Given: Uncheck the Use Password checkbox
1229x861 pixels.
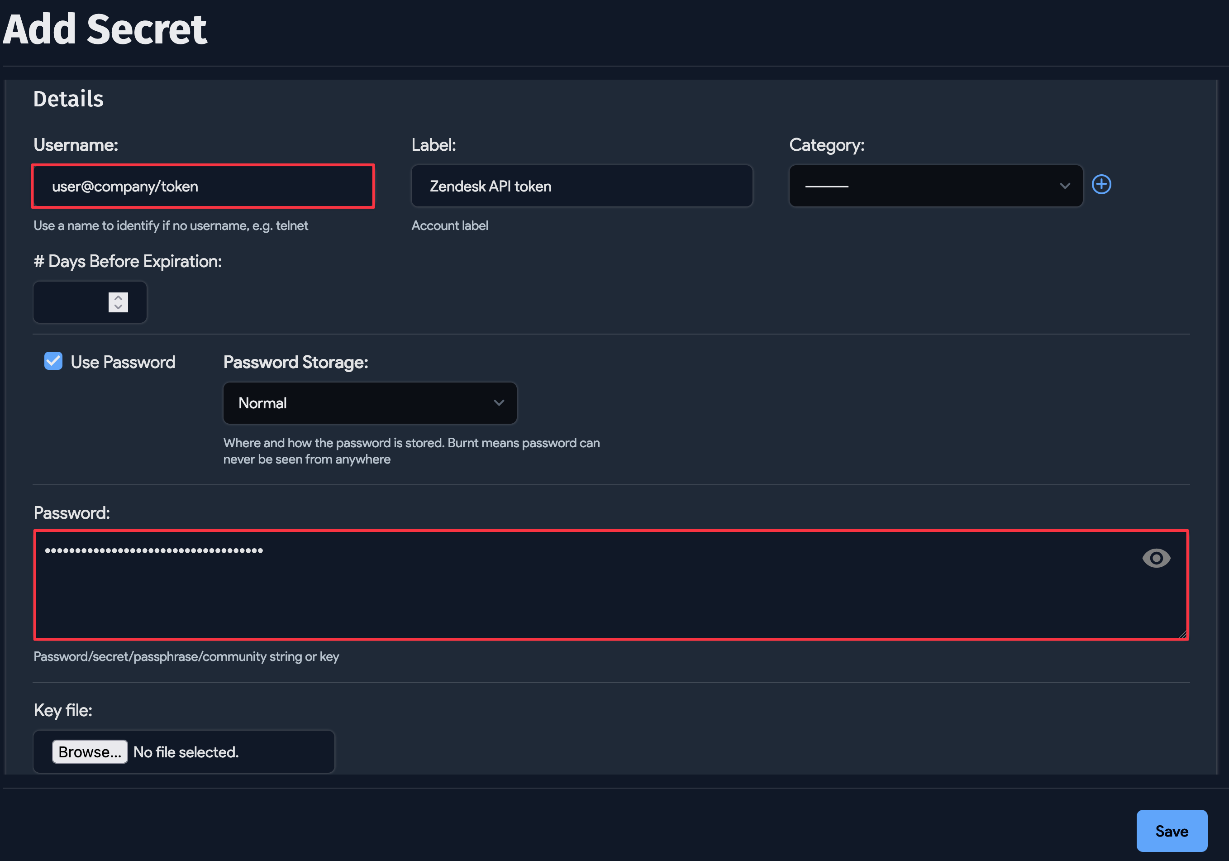Looking at the screenshot, I should 53,361.
